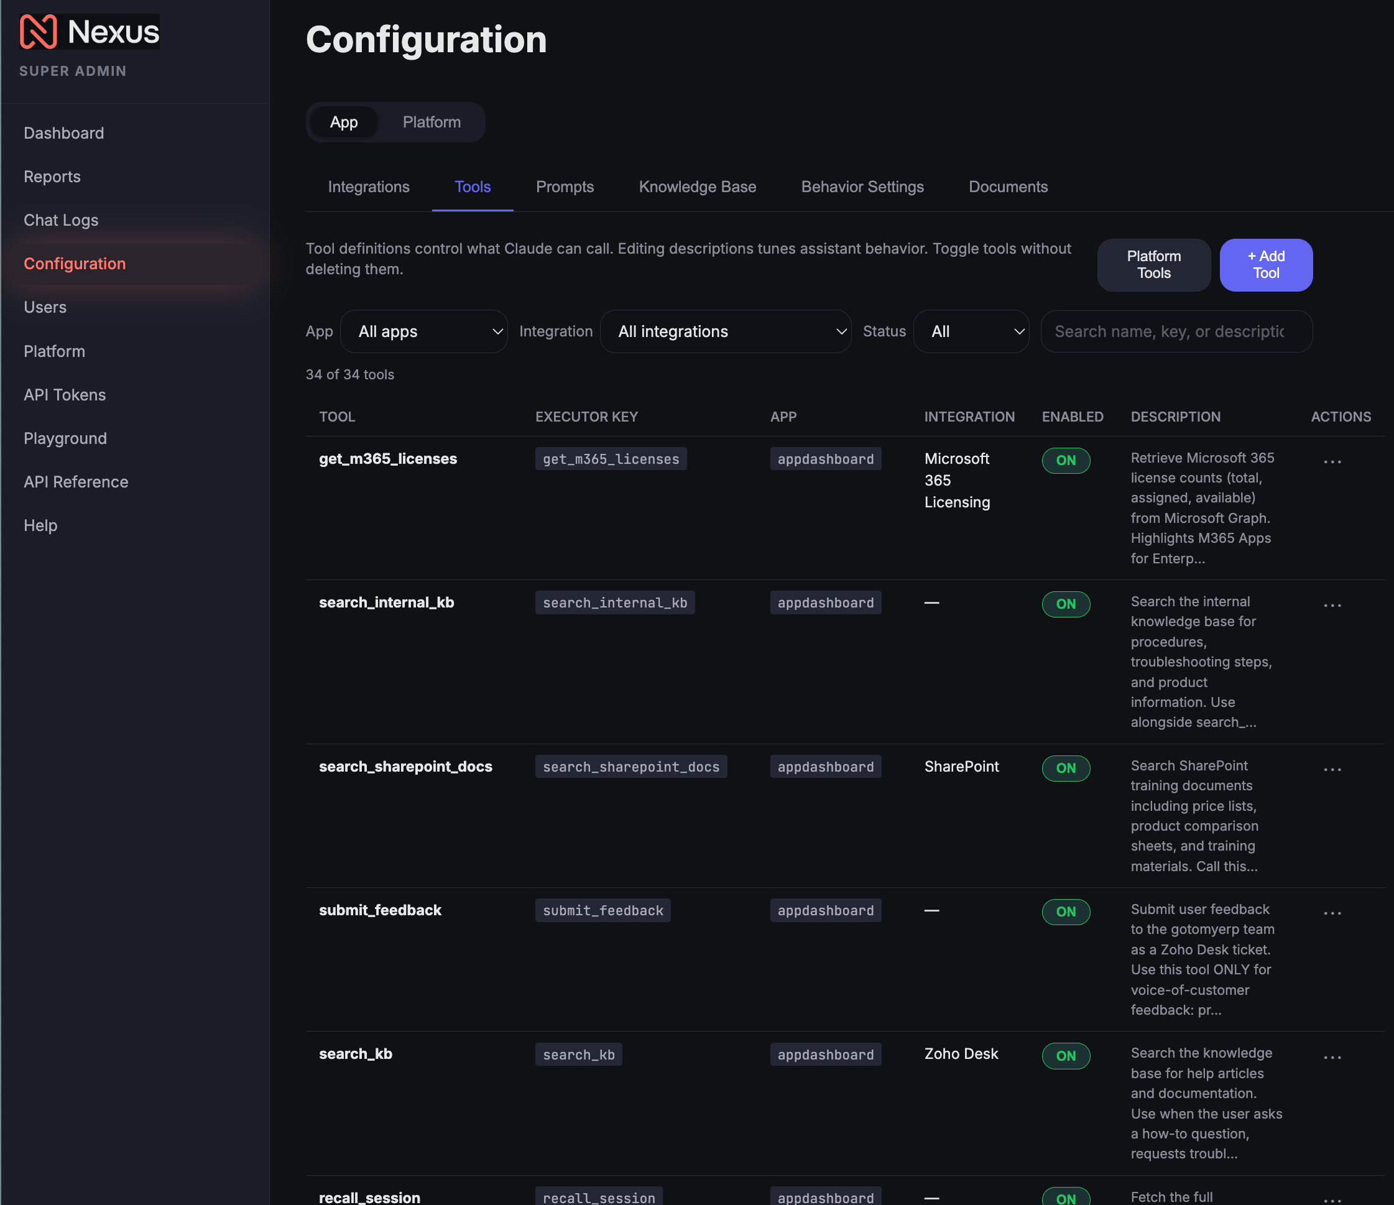The image size is (1394, 1205).
Task: Click the EXECUTOR KEY column header
Action: pyautogui.click(x=587, y=417)
